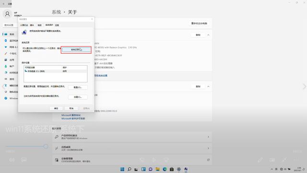
Task: Click the lower 复制 copy button for Windows specs
Action: click(x=198, y=86)
